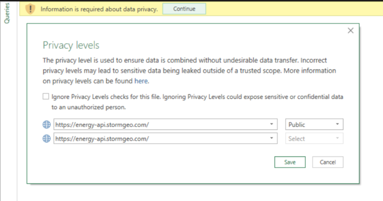The width and height of the screenshot is (383, 201).
Task: Close the Privacy levels dialog with X
Action: tap(351, 31)
